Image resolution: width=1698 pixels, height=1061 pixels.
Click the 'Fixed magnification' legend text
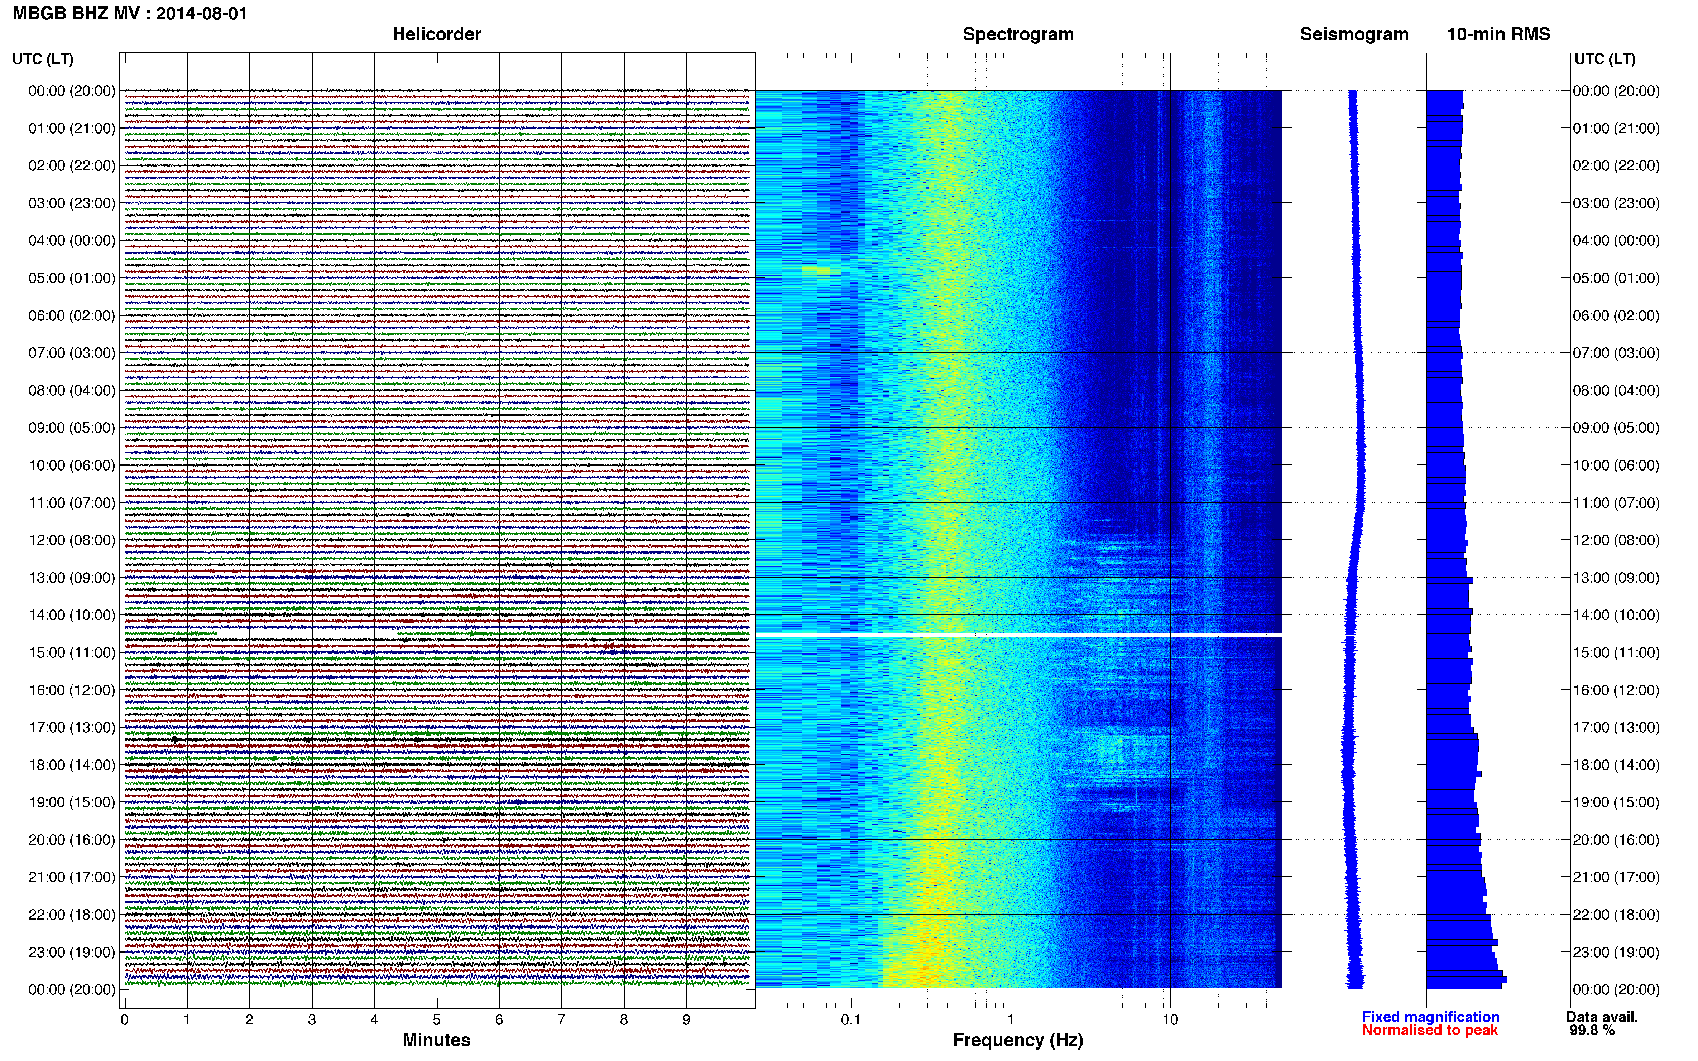pyautogui.click(x=1430, y=1017)
